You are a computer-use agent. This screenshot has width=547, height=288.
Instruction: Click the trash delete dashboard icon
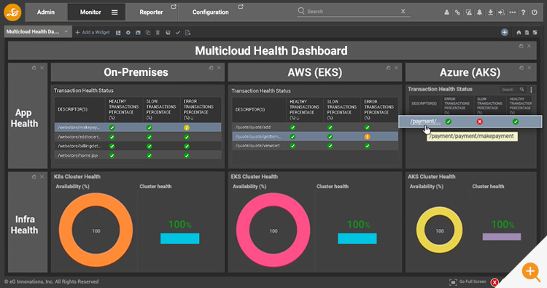[x=158, y=33]
